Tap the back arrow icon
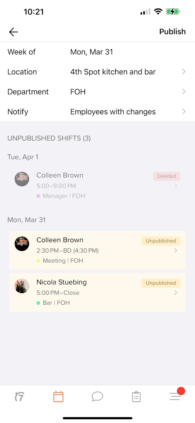Screen dimensions: 195x423 click(13, 32)
